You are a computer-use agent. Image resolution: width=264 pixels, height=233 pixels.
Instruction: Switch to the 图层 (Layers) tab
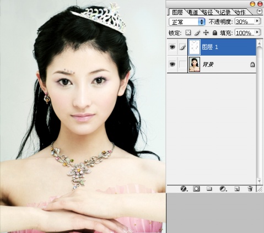click(177, 13)
